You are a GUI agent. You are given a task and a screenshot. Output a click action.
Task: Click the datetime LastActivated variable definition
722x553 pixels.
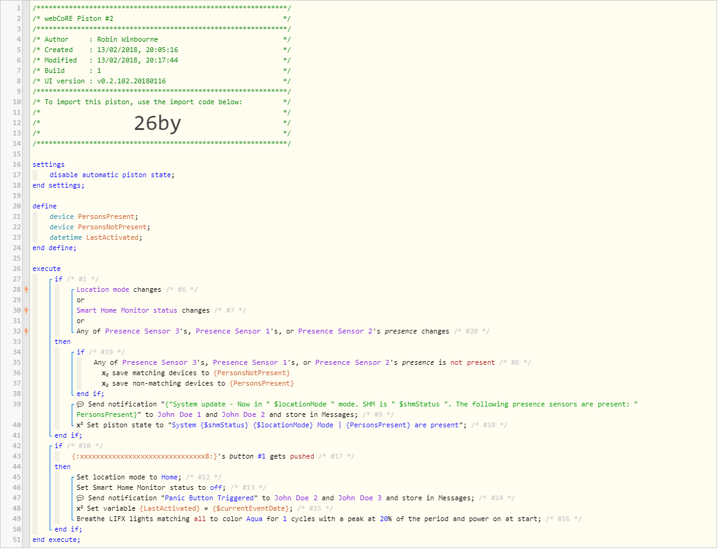click(96, 238)
